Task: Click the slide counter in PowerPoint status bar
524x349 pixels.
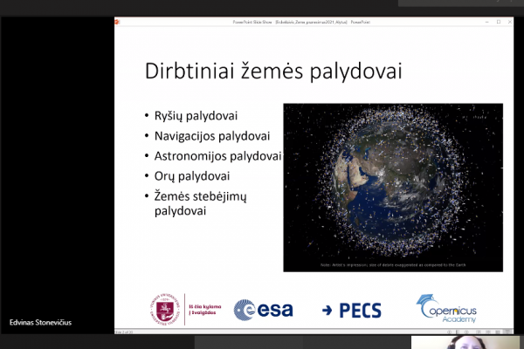Action: coord(124,332)
